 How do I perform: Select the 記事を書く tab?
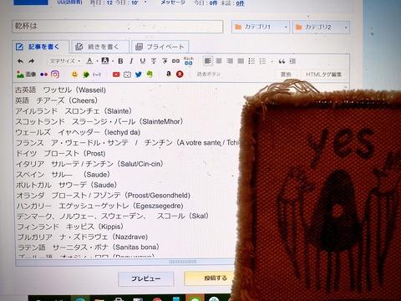tap(40, 47)
